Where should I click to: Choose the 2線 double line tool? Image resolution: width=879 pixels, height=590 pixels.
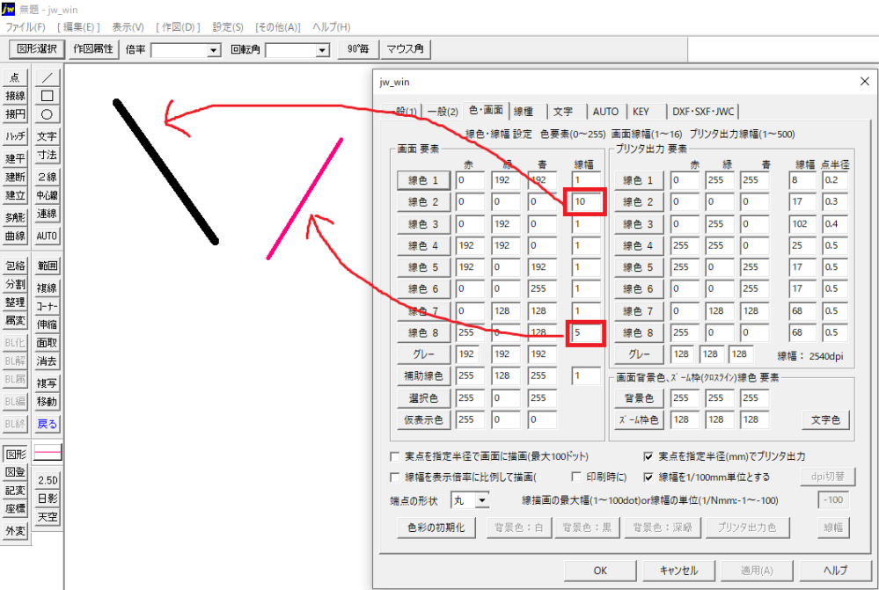point(48,177)
